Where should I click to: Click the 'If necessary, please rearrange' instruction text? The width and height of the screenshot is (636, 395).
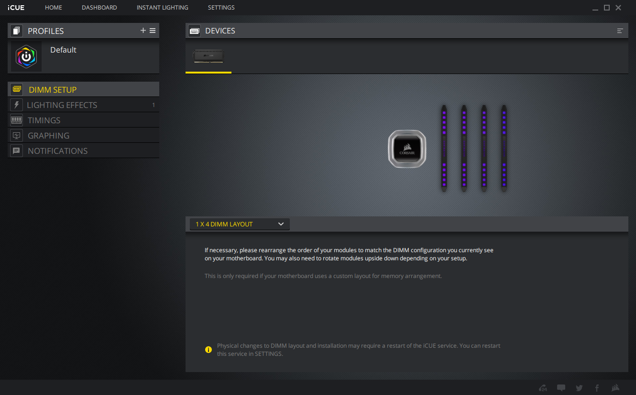point(349,254)
